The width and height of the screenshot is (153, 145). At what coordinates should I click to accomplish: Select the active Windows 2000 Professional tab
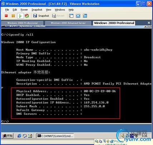pyautogui.click(x=114, y=23)
